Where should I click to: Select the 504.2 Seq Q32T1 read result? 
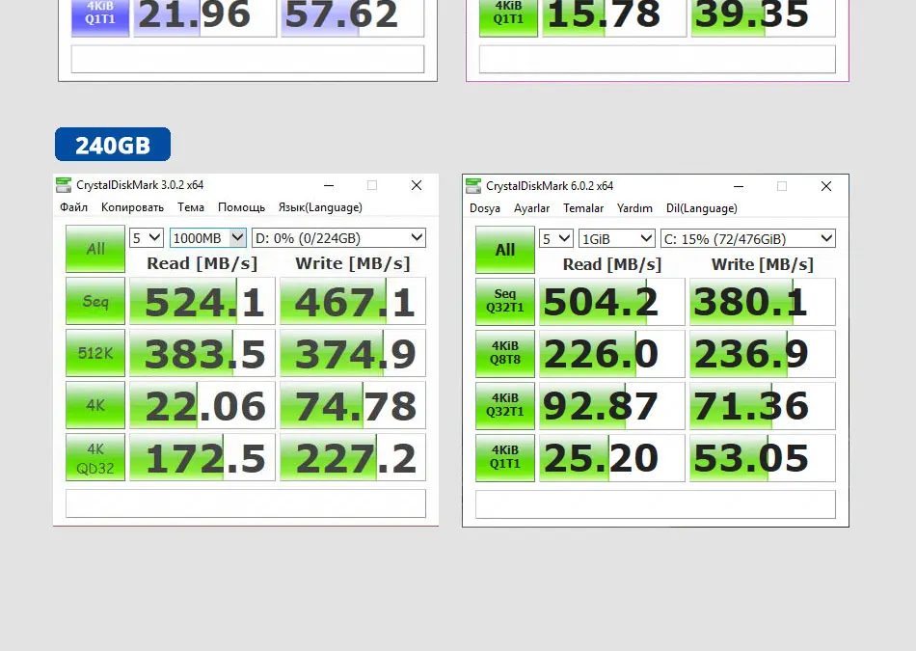click(x=611, y=302)
